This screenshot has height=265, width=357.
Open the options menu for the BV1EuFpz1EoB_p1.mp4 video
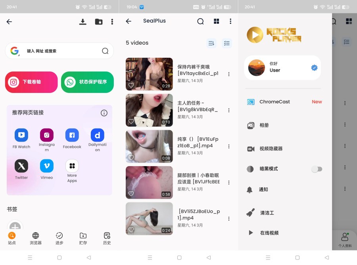coord(228,146)
